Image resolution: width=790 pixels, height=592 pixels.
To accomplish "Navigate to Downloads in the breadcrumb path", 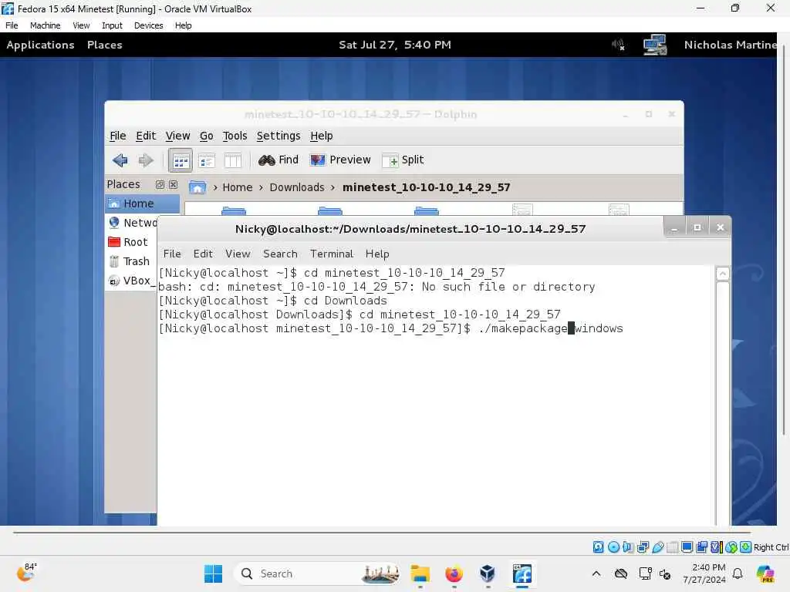I will point(297,187).
